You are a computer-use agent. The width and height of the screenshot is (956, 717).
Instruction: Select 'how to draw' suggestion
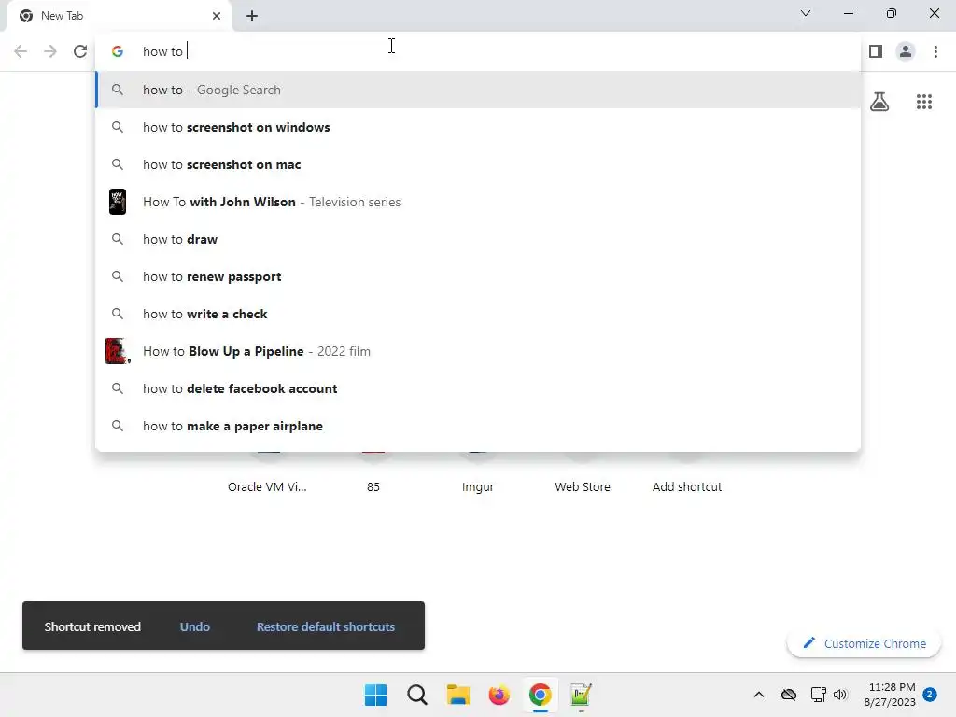pyautogui.click(x=478, y=239)
